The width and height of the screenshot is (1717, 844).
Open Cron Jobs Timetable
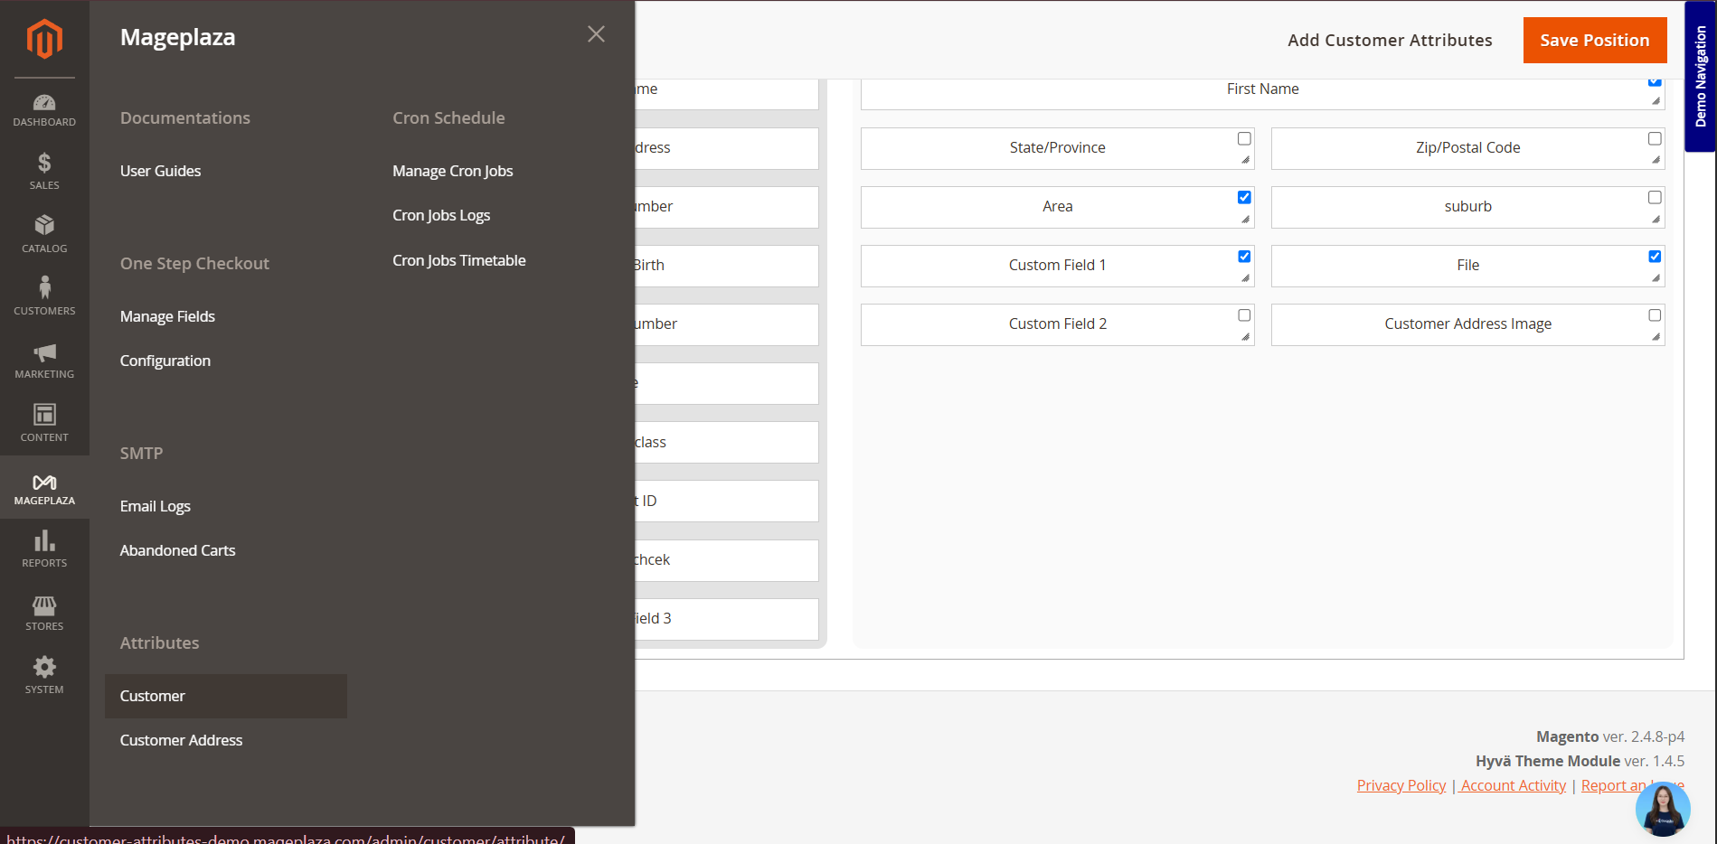[x=458, y=260]
